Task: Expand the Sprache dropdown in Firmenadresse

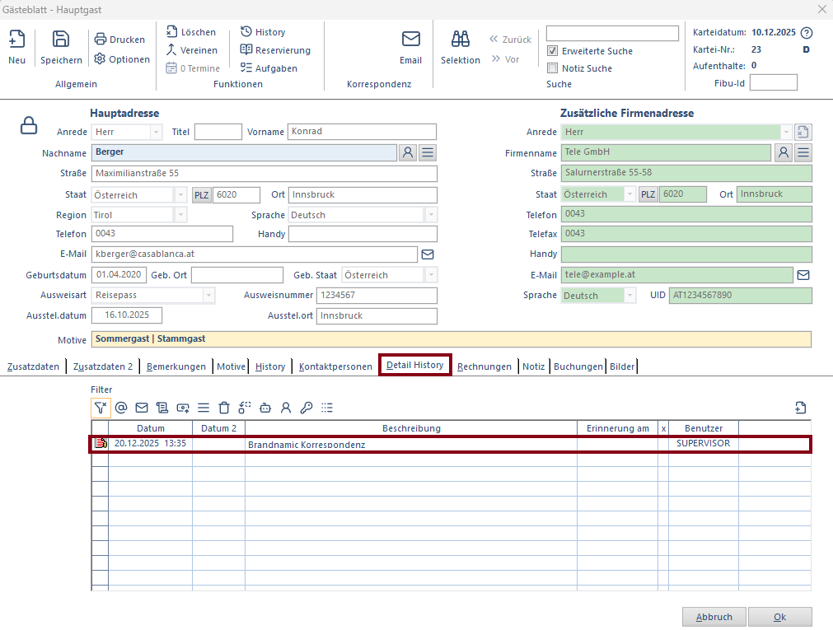Action: (x=630, y=295)
